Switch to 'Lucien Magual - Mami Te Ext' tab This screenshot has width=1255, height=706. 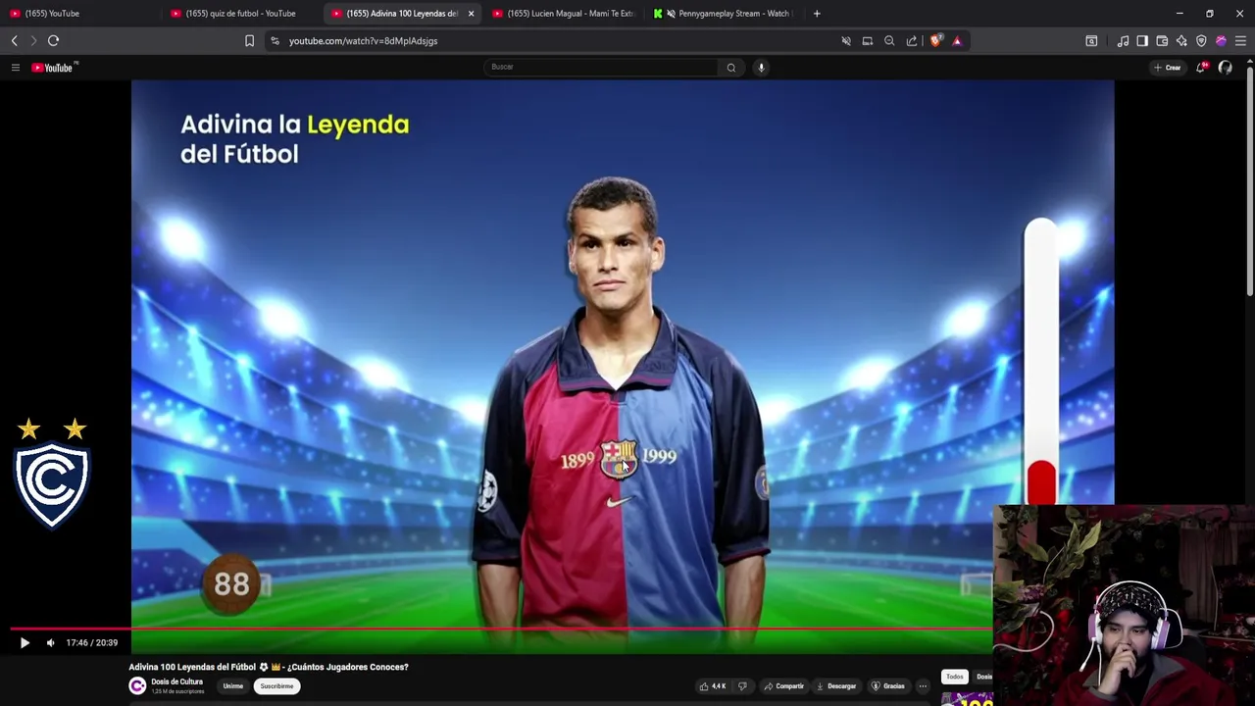point(564,14)
